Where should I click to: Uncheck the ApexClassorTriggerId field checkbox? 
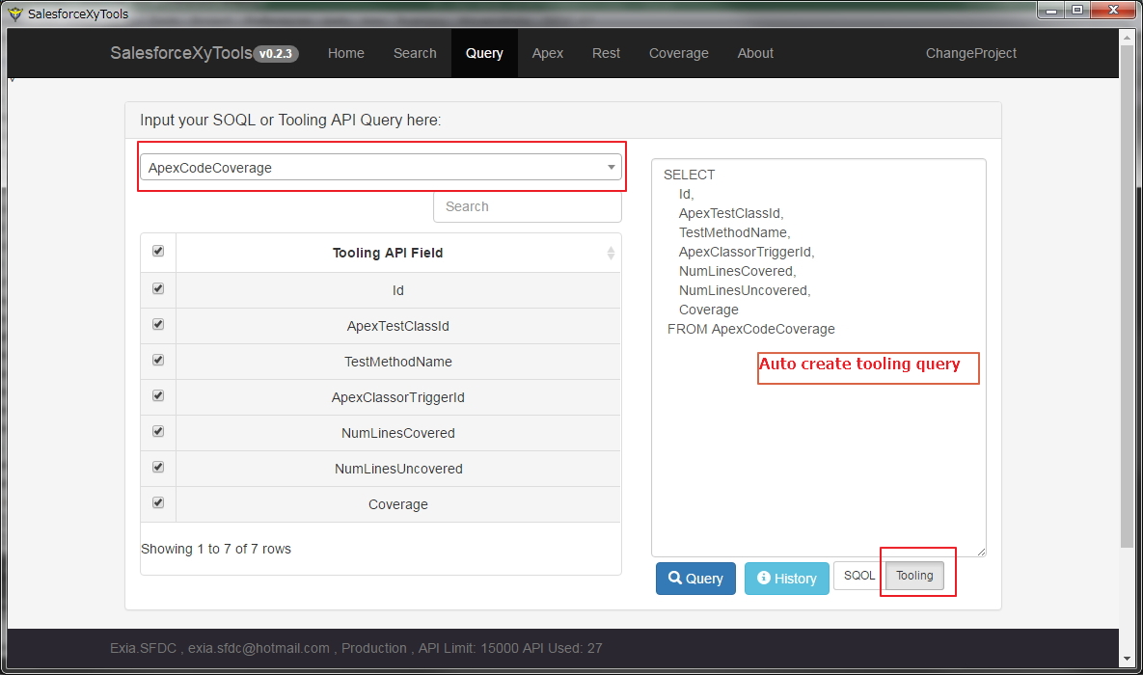pos(158,395)
